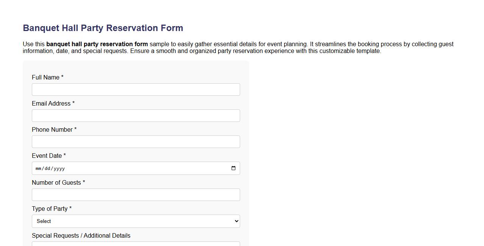This screenshot has height=246, width=484.
Task: Click the Event Date asterisk marker
Action: [x=64, y=156]
